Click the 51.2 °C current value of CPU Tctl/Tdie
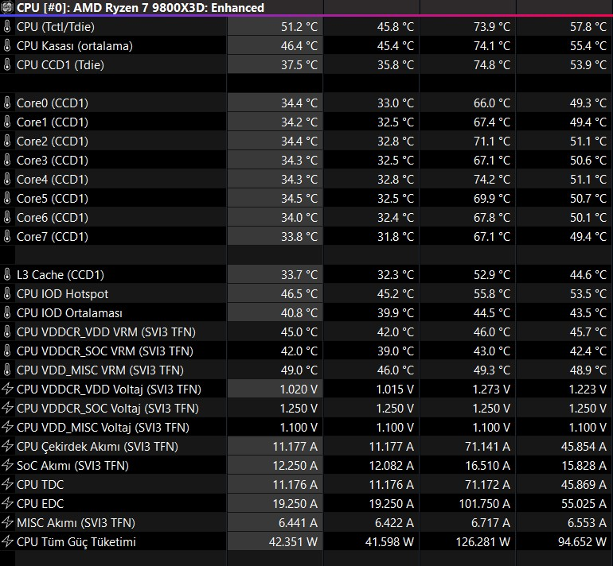The width and height of the screenshot is (613, 566). click(299, 26)
